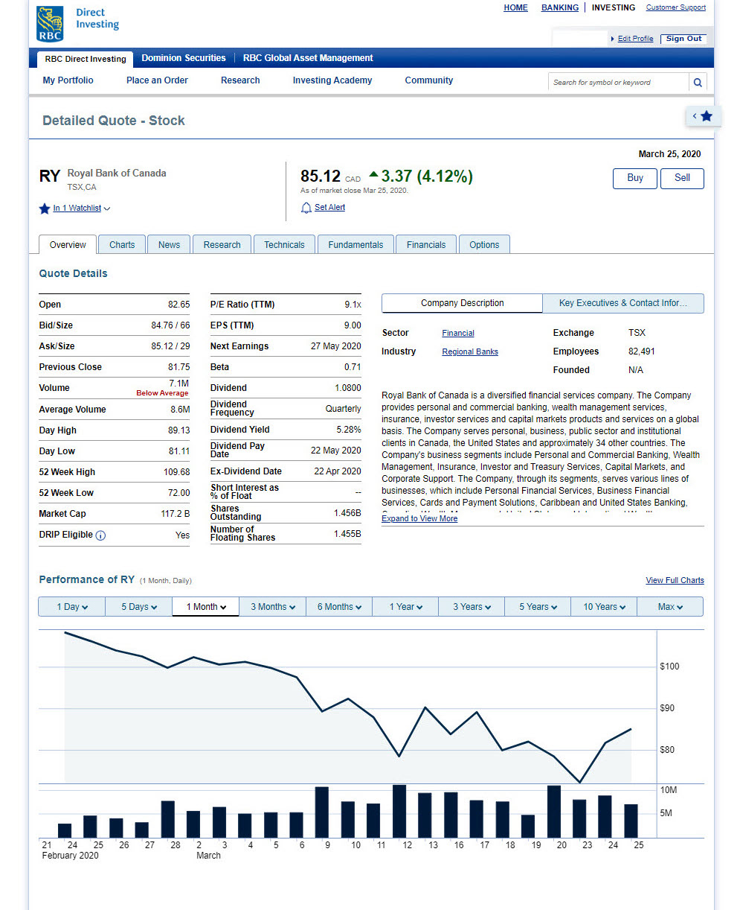Switch to the Charts tab

pos(122,244)
